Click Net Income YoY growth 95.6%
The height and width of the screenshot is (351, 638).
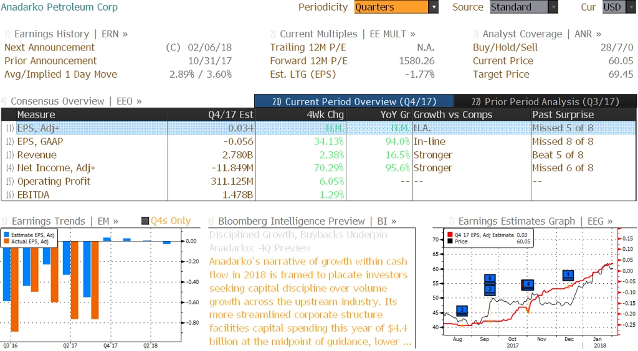click(398, 168)
